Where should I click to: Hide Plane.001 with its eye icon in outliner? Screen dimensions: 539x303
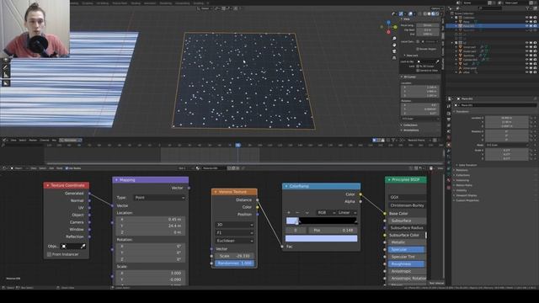(526, 26)
